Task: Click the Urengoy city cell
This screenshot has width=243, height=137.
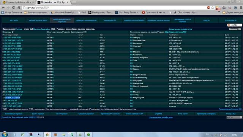Action: [137, 38]
